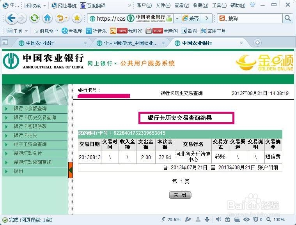Click the orange undo restore icon
The height and width of the screenshot is (225, 296).
coord(60,18)
